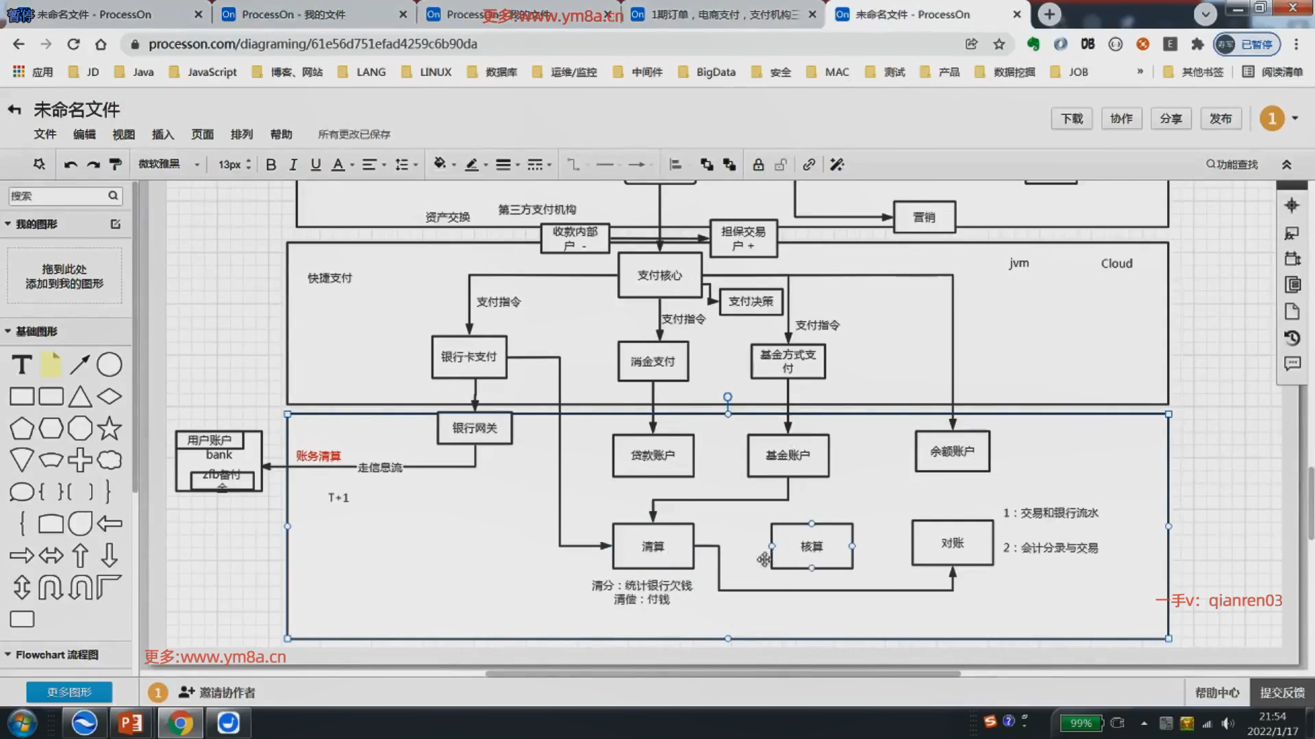Toggle bold formatting
This screenshot has width=1315, height=739.
point(271,164)
